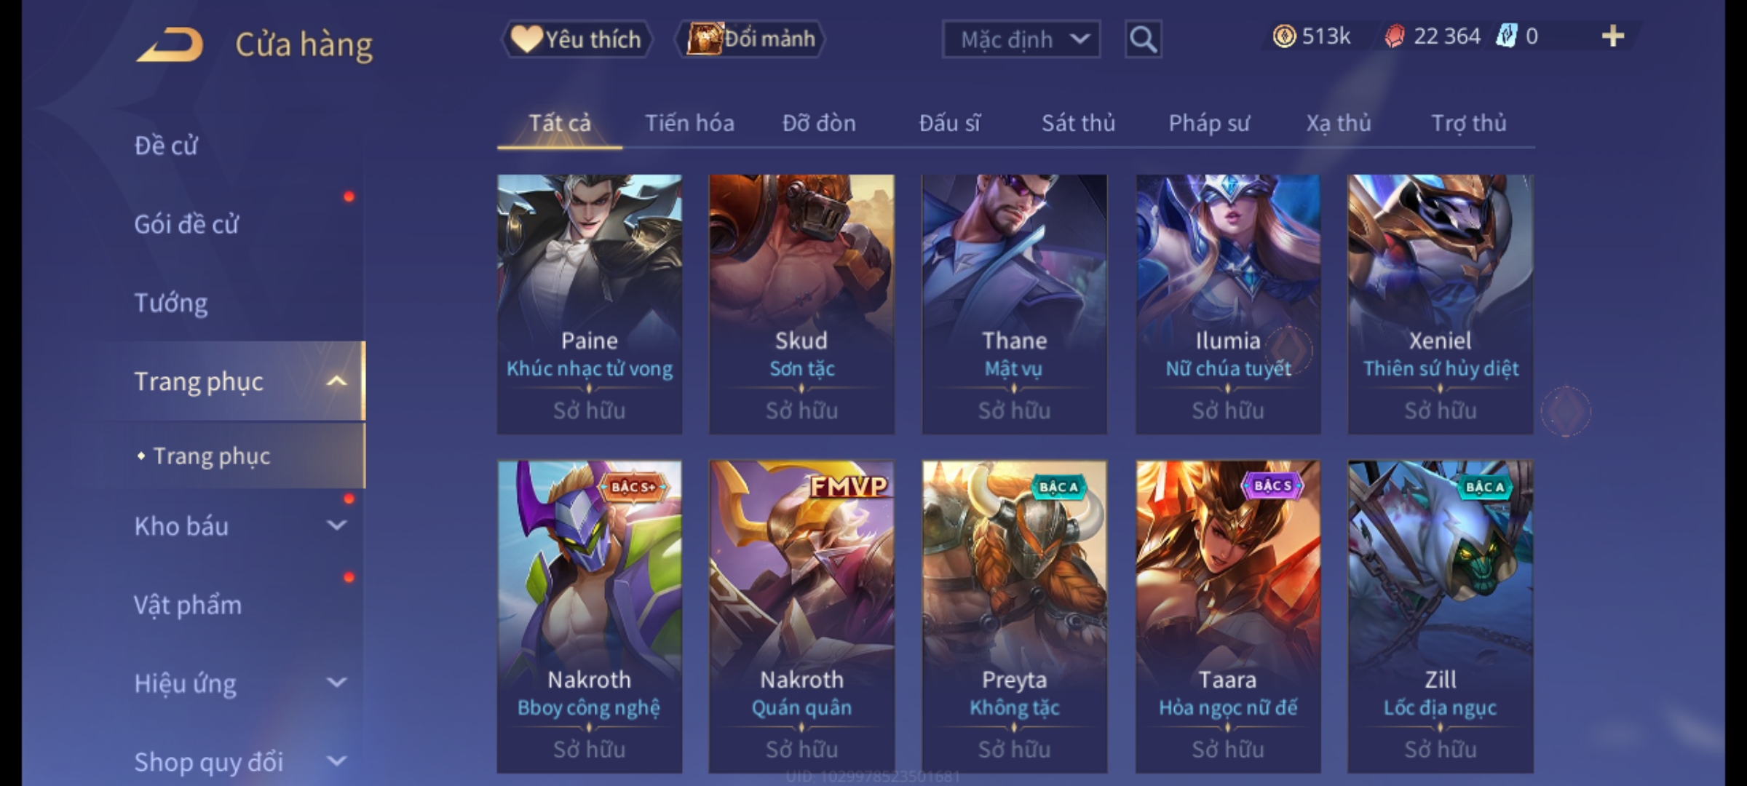The image size is (1747, 786).
Task: Tap the blue voucher icon showing 0
Action: (x=1506, y=36)
